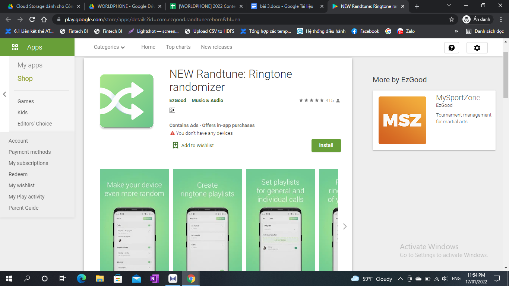The image size is (509, 286).
Task: Open the Incognito profile button
Action: pos(478,19)
